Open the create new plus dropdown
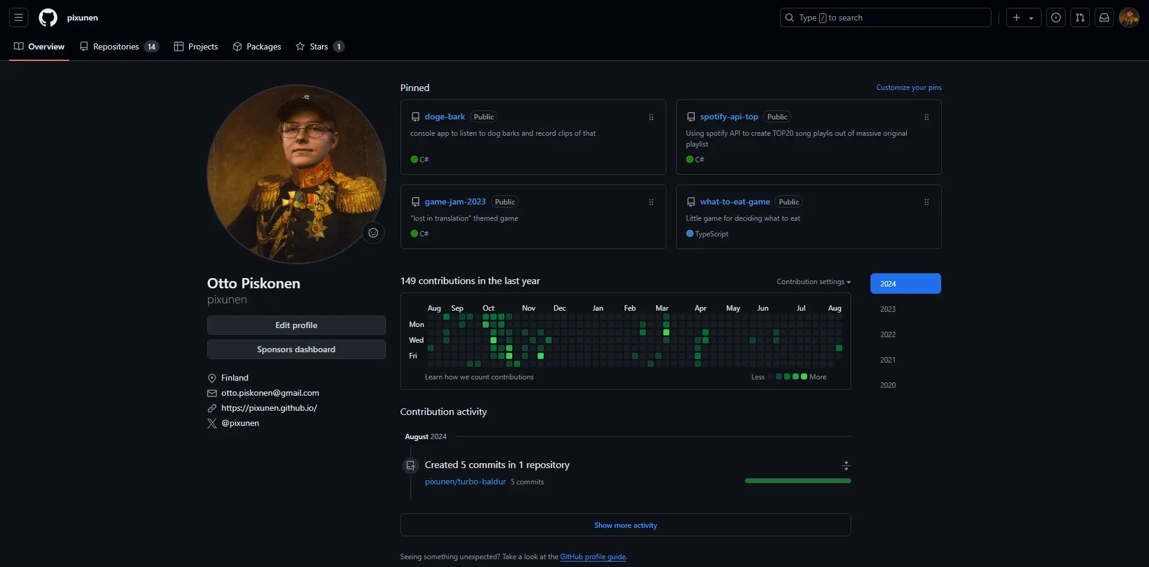Screen dimensions: 1149x567 coord(1023,17)
